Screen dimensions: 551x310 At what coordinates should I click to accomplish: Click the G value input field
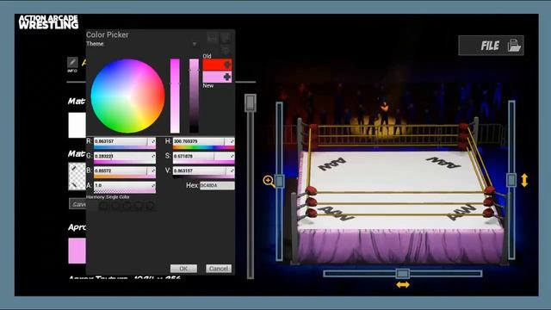(121, 156)
